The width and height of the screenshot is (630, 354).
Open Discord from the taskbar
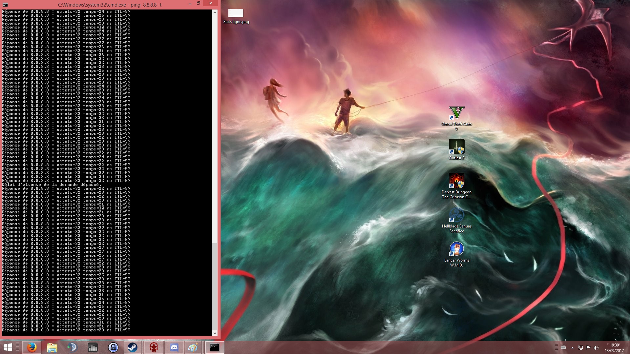point(174,347)
